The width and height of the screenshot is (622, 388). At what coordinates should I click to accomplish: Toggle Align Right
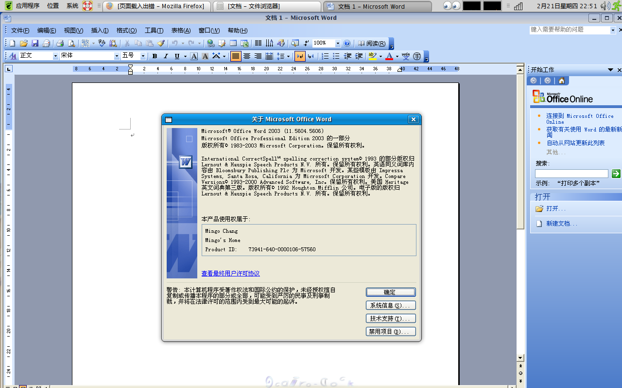(x=258, y=56)
